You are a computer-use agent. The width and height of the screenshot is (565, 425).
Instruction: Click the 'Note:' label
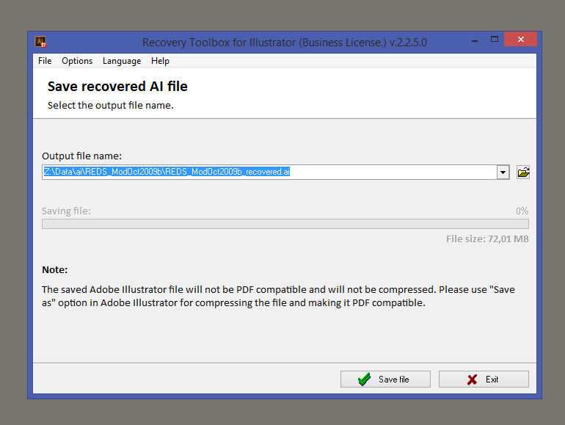[x=55, y=269]
